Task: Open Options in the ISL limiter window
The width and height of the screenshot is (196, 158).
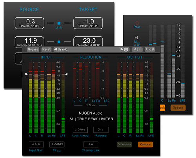Action: coord(145,144)
